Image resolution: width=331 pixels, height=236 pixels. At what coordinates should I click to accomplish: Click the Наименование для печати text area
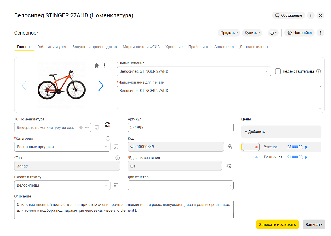pyautogui.click(x=219, y=97)
